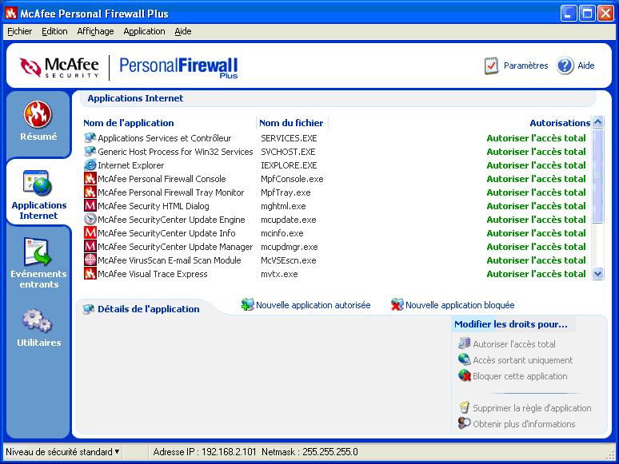Click the MpfTray.exe Tray Monitor icon

coord(90,192)
